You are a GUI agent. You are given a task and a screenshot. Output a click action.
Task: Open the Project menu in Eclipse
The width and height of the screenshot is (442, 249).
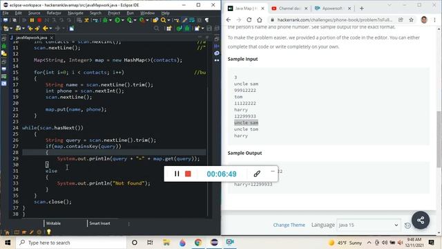pyautogui.click(x=114, y=13)
